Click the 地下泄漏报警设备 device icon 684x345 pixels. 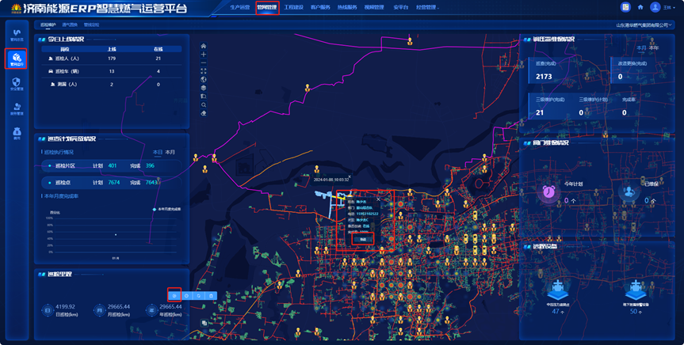(635, 290)
